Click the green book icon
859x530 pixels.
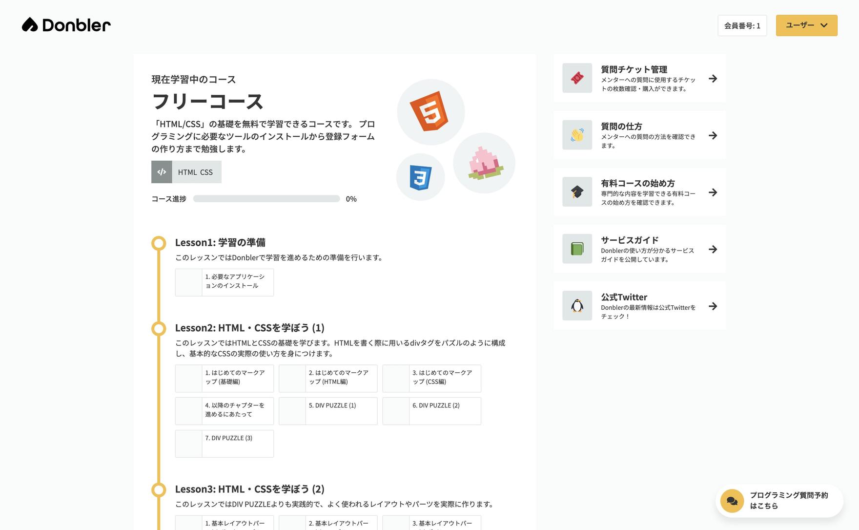click(x=577, y=249)
